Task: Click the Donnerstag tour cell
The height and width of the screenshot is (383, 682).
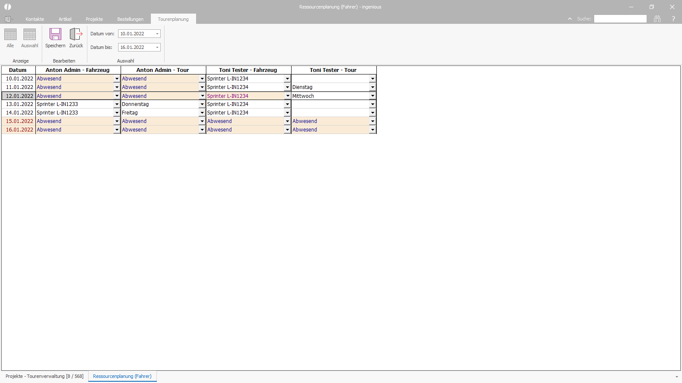Action: coord(160,104)
